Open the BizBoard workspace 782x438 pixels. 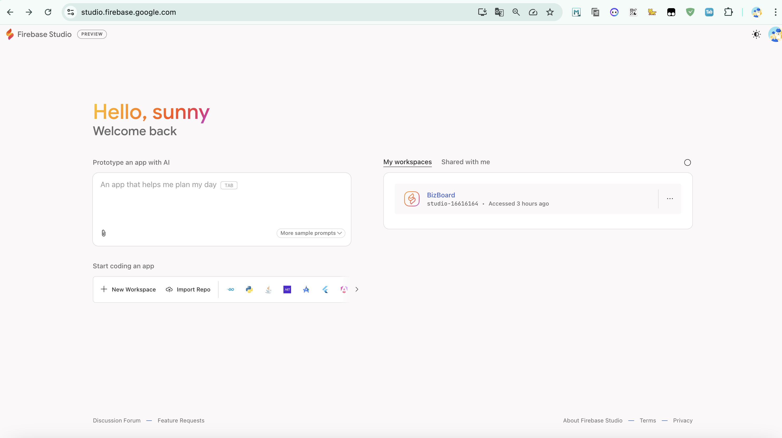pos(441,195)
